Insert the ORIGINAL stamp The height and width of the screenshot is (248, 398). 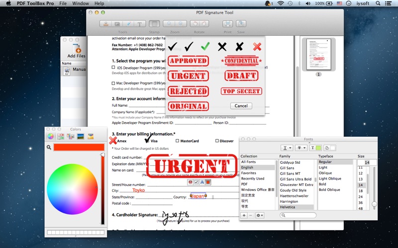(189, 106)
